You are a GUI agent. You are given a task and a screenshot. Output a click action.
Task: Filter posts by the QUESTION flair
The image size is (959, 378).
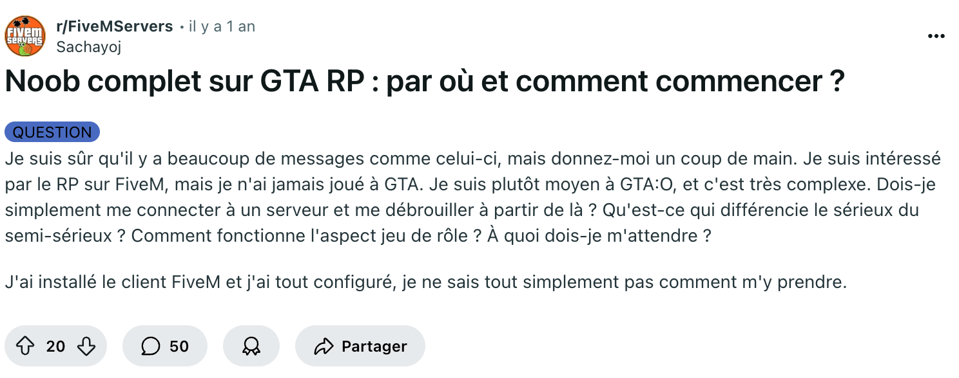click(52, 132)
